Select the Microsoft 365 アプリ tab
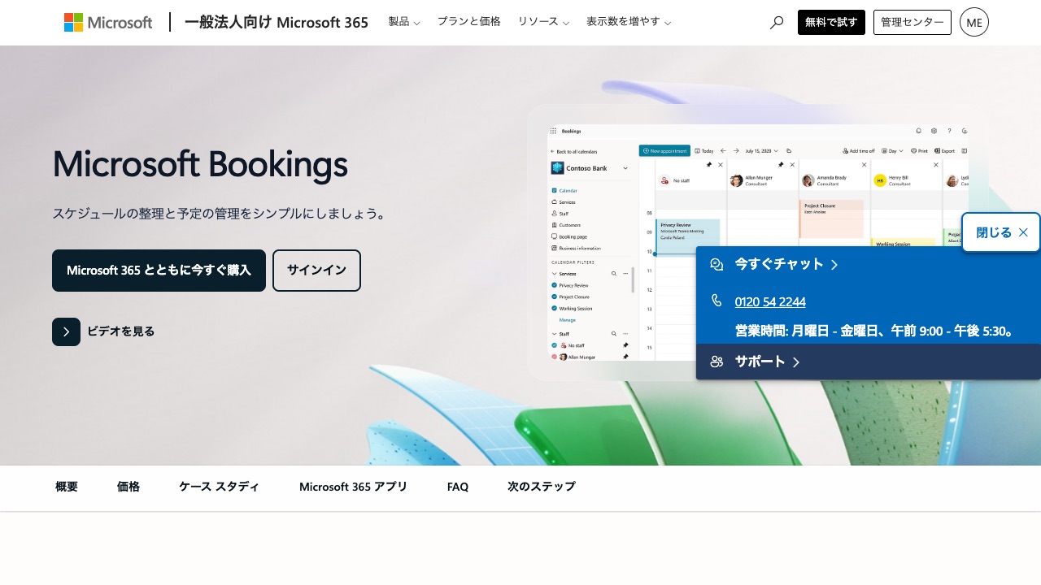Image resolution: width=1041 pixels, height=585 pixels. point(354,487)
